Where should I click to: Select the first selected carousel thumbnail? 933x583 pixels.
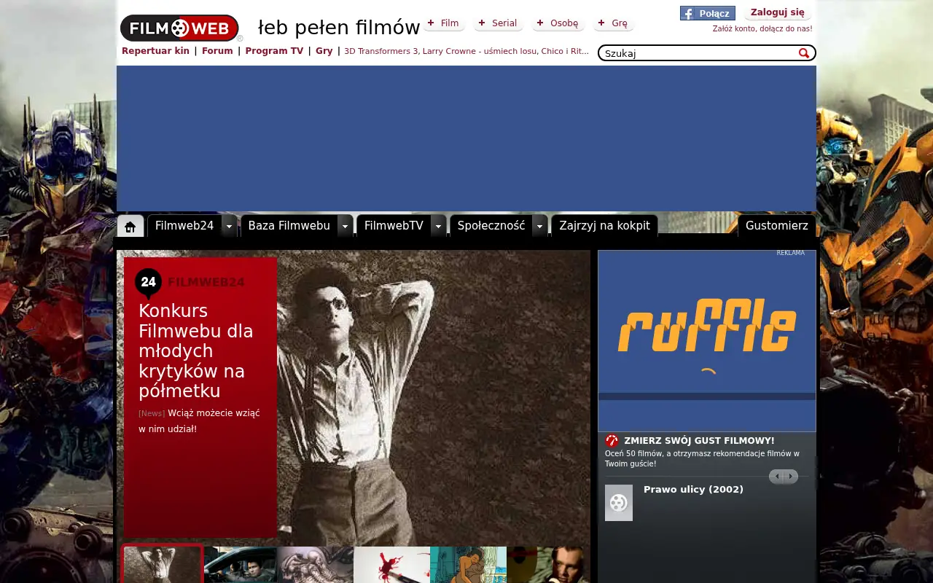162,564
